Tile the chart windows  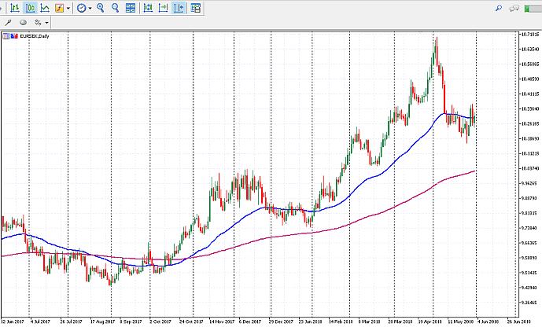(131, 8)
